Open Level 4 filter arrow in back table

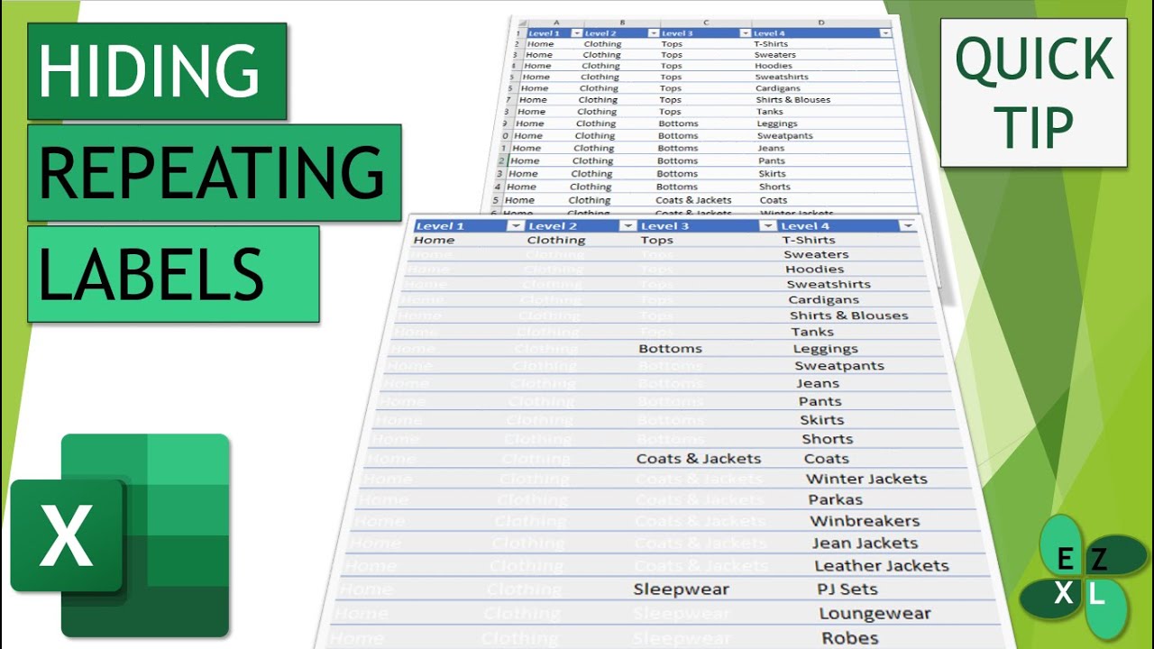pos(885,33)
